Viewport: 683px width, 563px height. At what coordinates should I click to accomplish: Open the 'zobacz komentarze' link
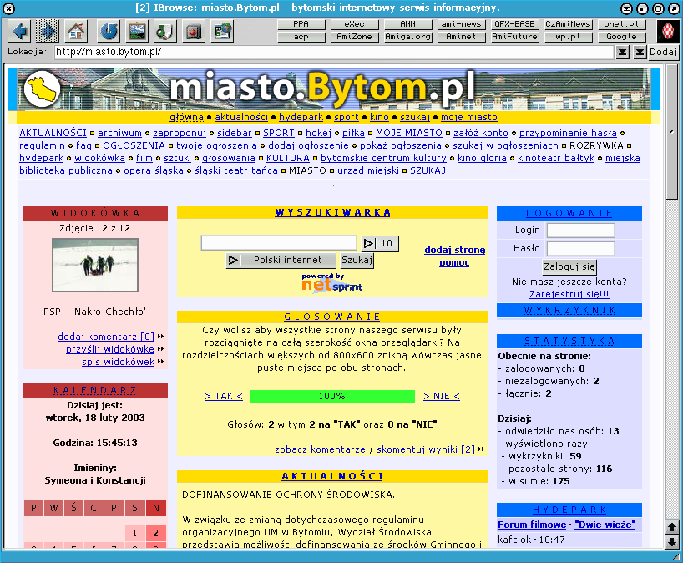[320, 449]
